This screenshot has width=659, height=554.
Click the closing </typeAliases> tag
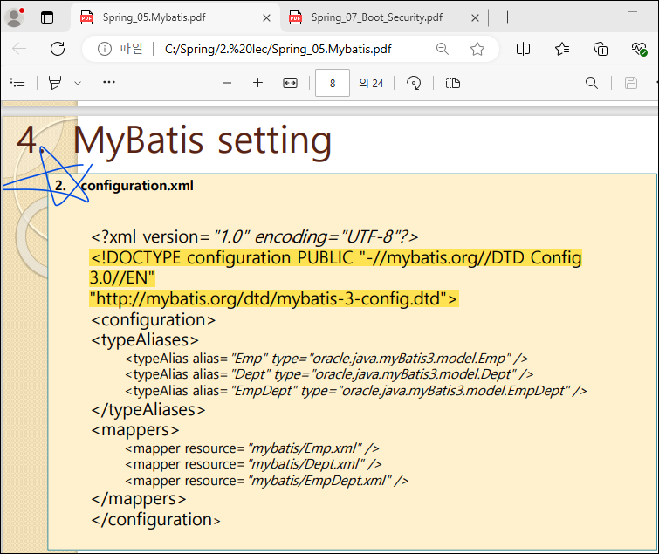tap(148, 410)
